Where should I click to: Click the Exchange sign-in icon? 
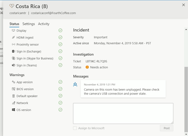14,51
